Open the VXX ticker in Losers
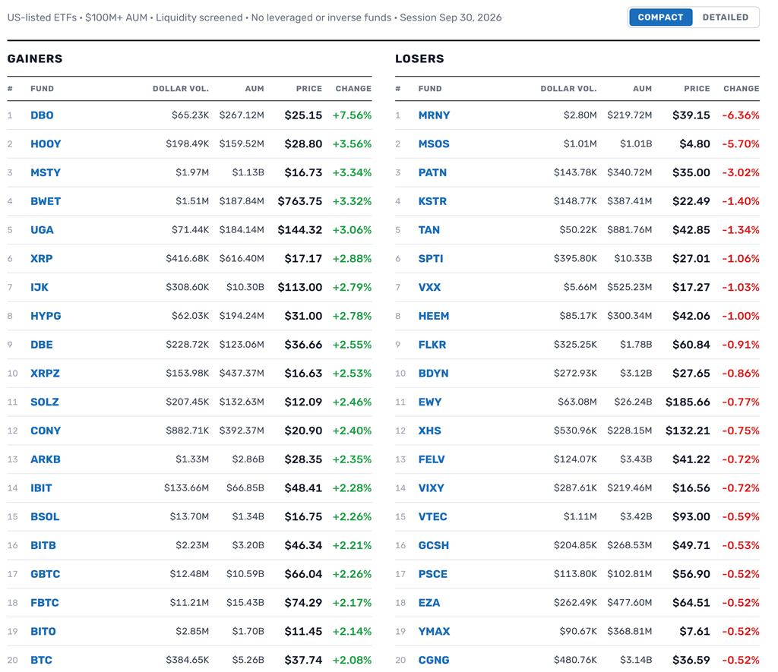Viewport: 778px width, 672px height. click(429, 287)
